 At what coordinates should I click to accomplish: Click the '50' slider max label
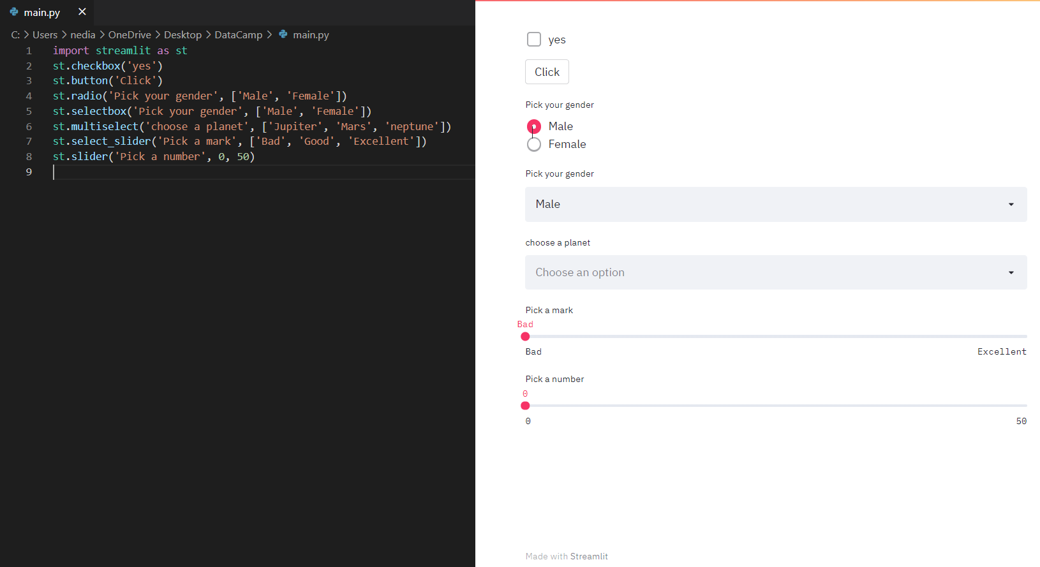coord(1021,421)
